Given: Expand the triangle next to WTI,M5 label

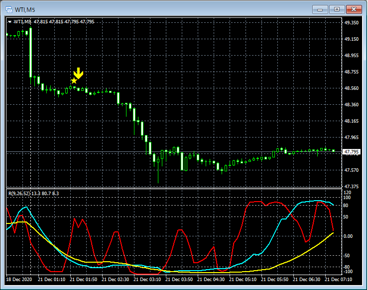Looking at the screenshot, I should click(9, 21).
